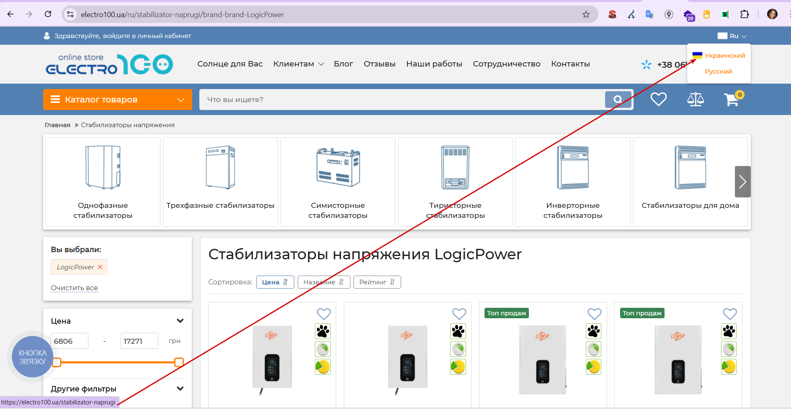Sort products by Рейтинг
791x409 pixels.
[x=377, y=282]
